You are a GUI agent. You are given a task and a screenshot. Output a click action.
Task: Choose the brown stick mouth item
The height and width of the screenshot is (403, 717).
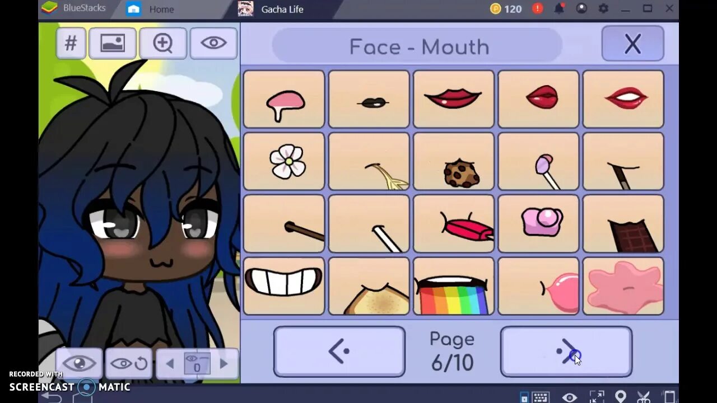284,224
